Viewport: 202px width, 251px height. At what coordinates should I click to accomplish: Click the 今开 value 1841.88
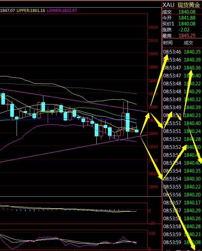187,18
